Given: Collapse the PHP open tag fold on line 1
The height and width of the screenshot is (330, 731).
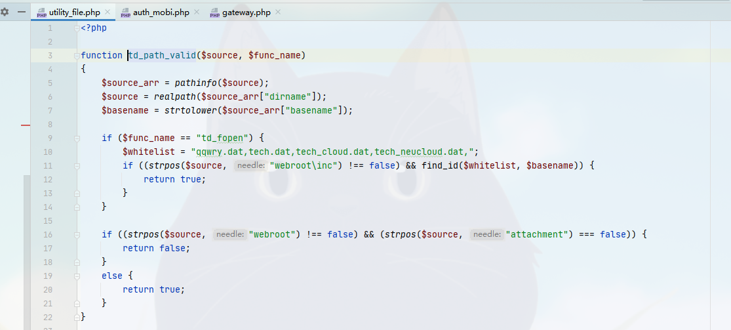Looking at the screenshot, I should tap(77, 28).
